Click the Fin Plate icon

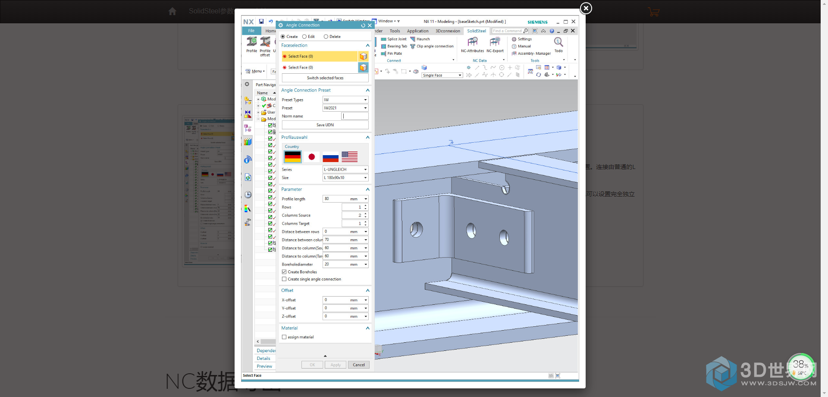tap(384, 54)
